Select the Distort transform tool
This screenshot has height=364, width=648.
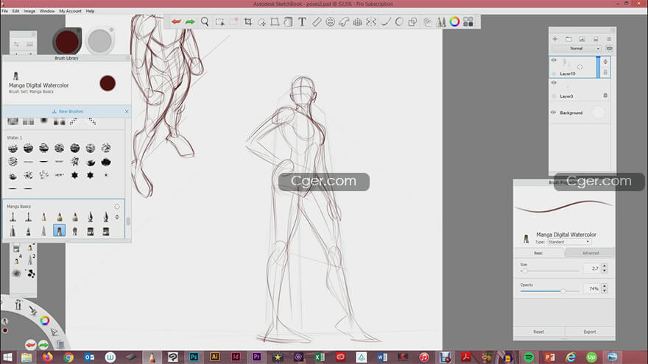(x=275, y=21)
